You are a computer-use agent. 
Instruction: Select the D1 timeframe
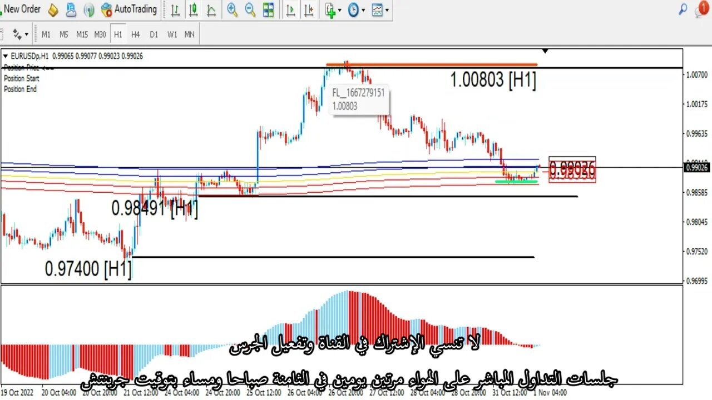154,34
